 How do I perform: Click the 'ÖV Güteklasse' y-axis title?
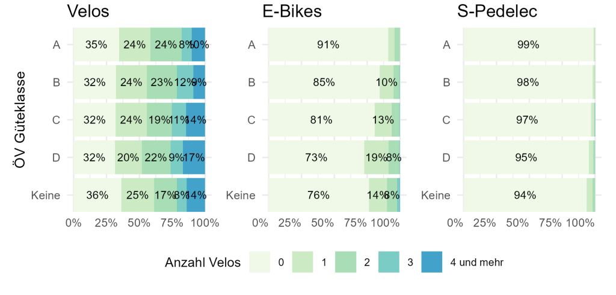20,120
